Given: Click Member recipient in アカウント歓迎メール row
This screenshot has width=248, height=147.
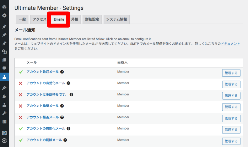Looking at the screenshot, I should pyautogui.click(x=123, y=72).
